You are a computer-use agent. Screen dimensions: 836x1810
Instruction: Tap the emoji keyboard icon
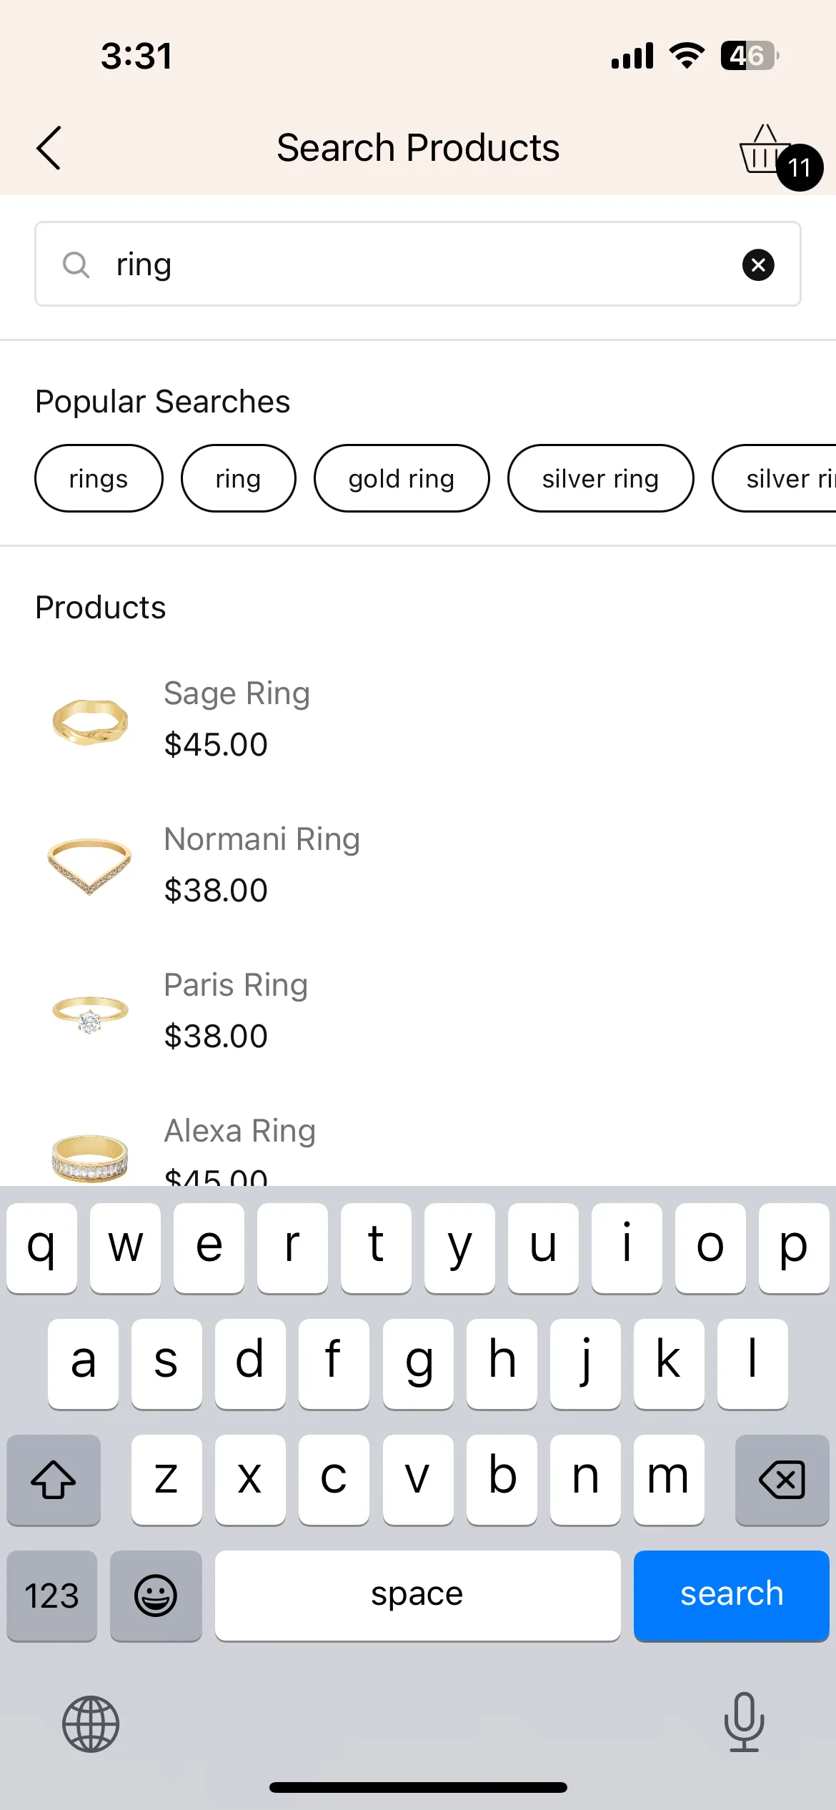pos(156,1595)
